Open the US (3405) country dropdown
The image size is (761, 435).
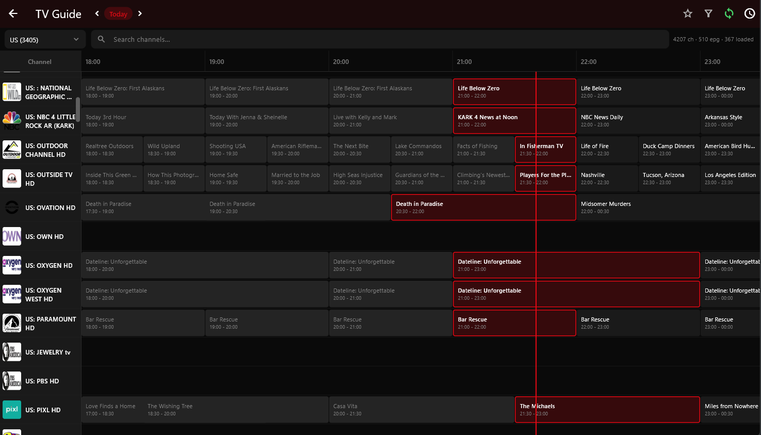pos(44,39)
